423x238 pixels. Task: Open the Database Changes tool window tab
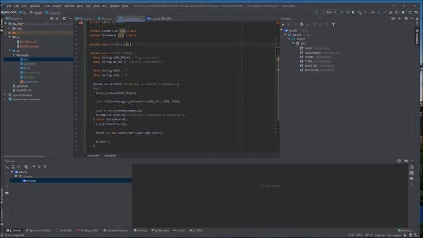116,231
